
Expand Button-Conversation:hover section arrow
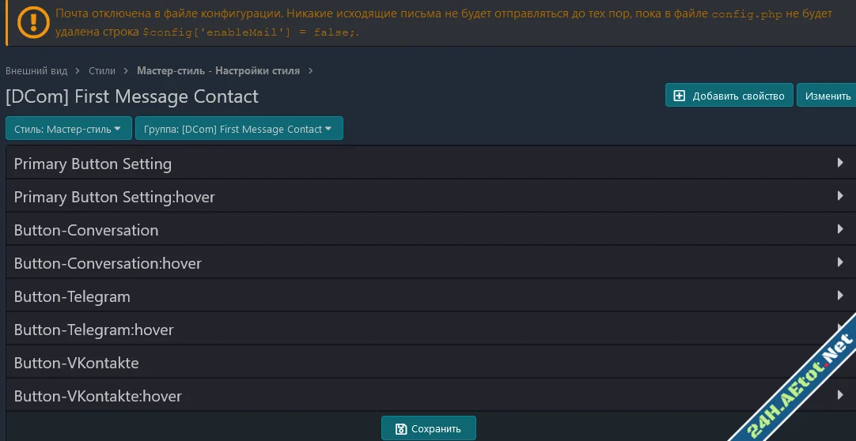[840, 262]
